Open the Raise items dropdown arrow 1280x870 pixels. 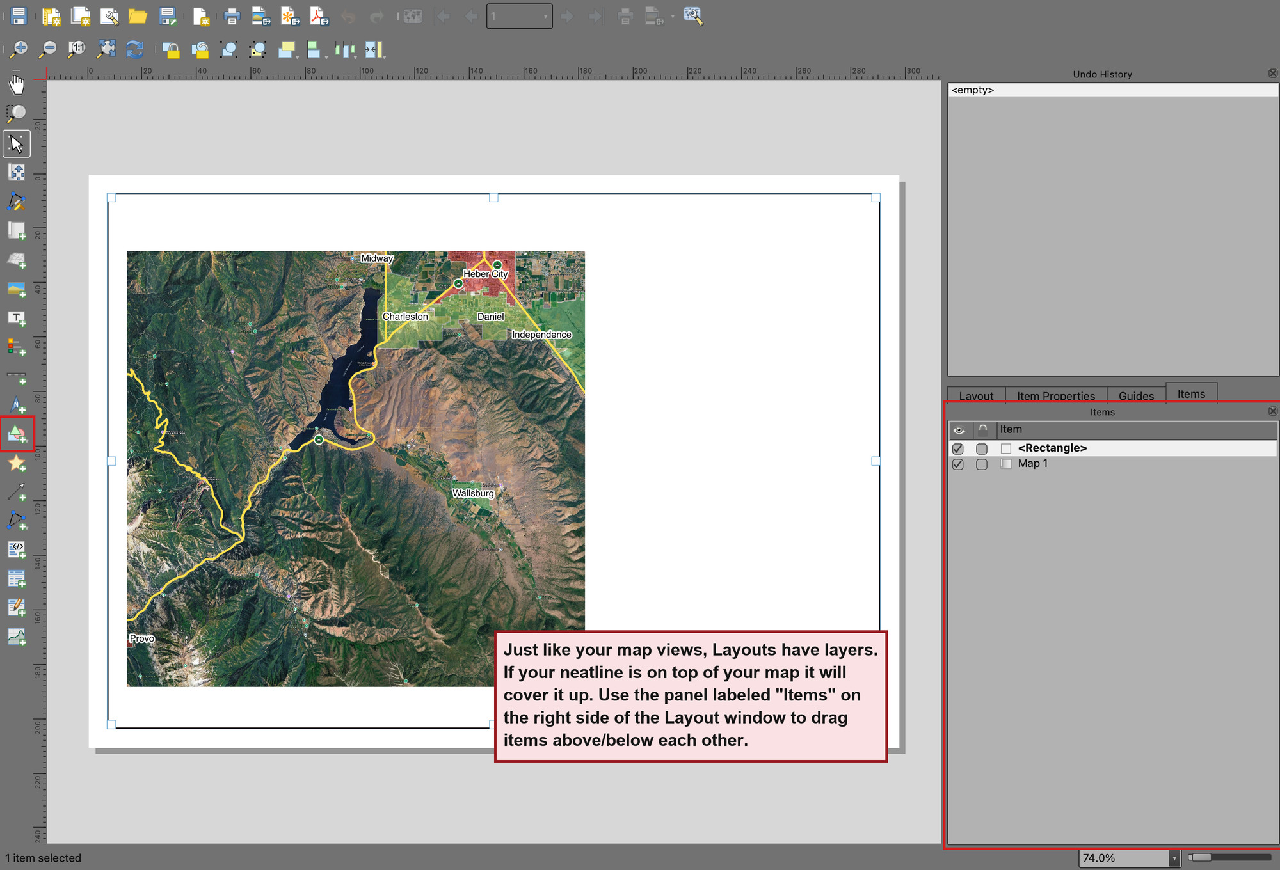click(x=298, y=57)
